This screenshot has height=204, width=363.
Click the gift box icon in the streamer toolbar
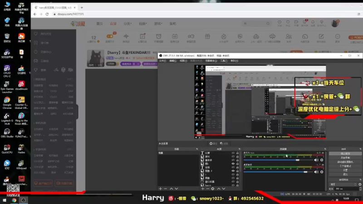click(207, 36)
